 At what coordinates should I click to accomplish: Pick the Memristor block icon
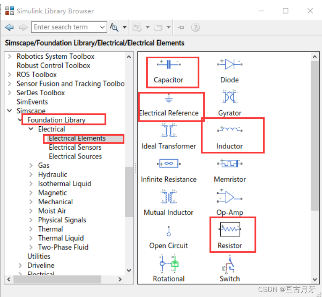click(230, 163)
